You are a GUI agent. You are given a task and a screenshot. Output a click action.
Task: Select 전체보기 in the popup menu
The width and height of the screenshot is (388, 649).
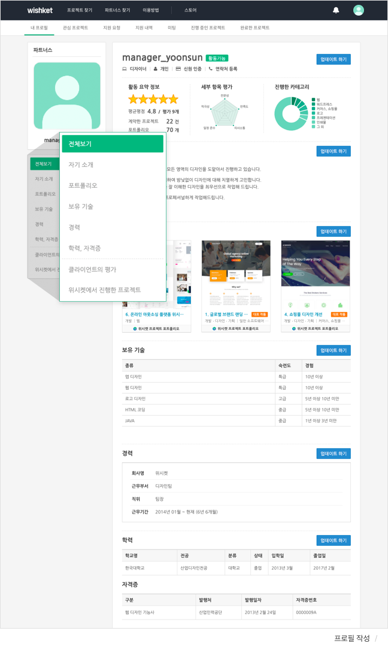click(x=113, y=144)
